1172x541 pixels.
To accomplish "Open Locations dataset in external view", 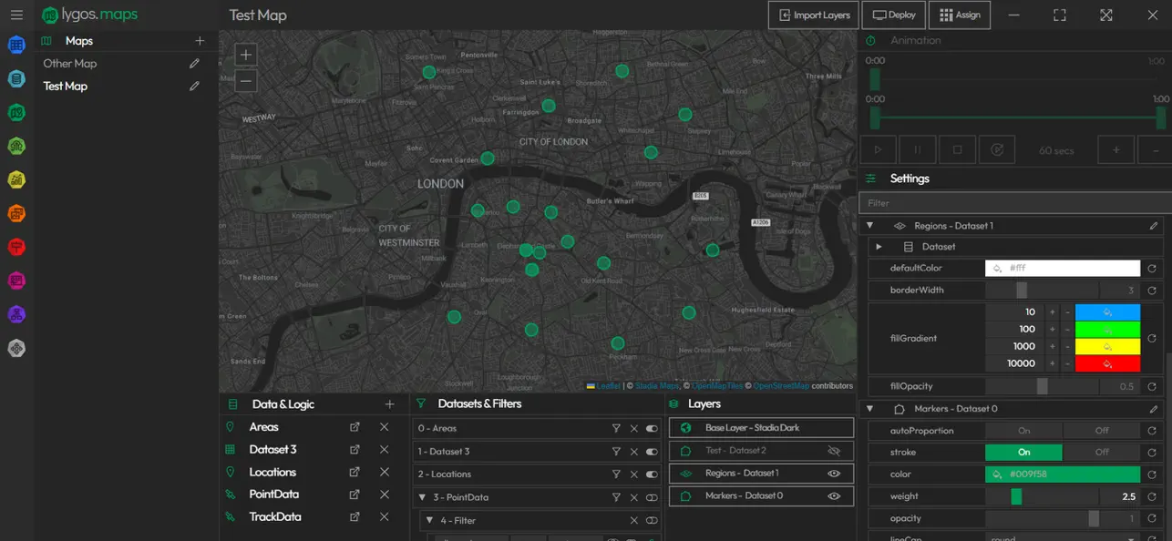I will coord(355,472).
